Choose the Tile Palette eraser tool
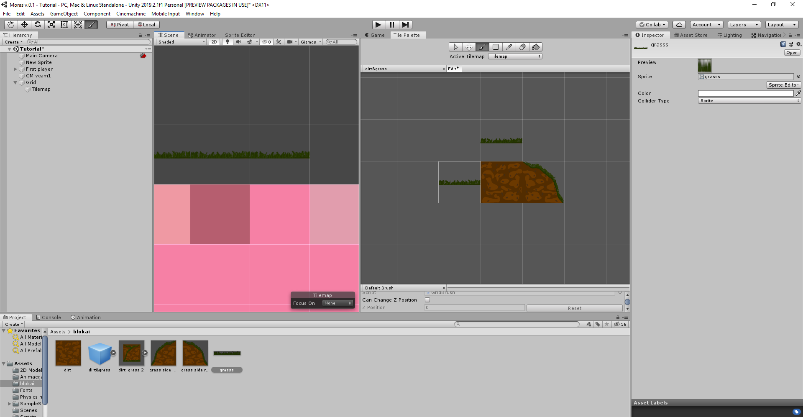Image resolution: width=803 pixels, height=417 pixels. (522, 47)
